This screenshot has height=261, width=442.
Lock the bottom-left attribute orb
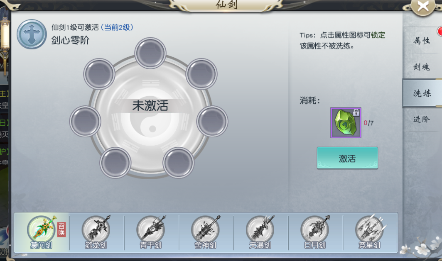pos(115,163)
